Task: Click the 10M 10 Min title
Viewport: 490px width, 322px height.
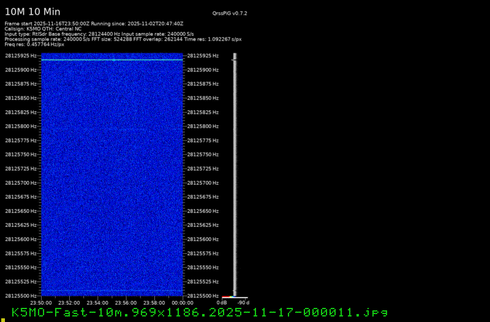Action: click(x=32, y=12)
